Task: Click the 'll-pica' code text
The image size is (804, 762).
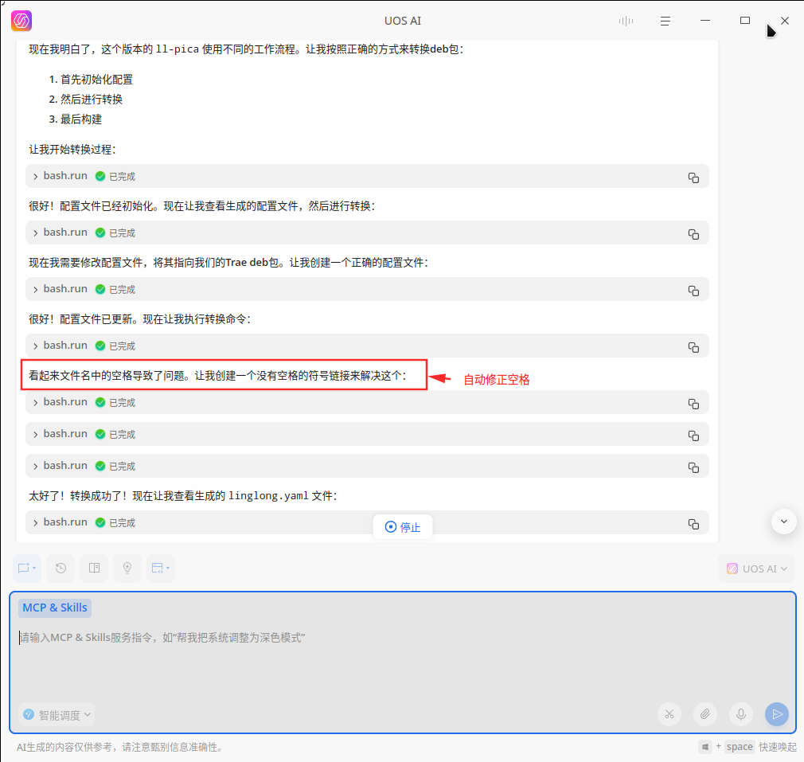Action: coord(178,49)
